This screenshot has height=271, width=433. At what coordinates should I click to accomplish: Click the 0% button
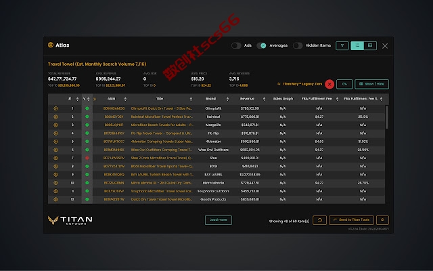coord(344,84)
